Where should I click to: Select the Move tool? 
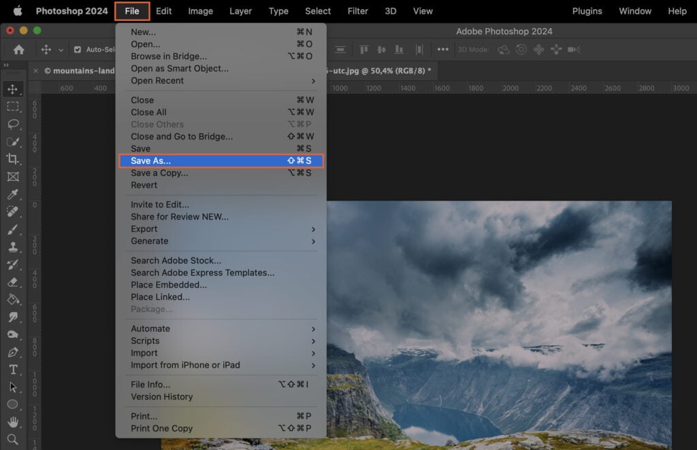pyautogui.click(x=14, y=88)
